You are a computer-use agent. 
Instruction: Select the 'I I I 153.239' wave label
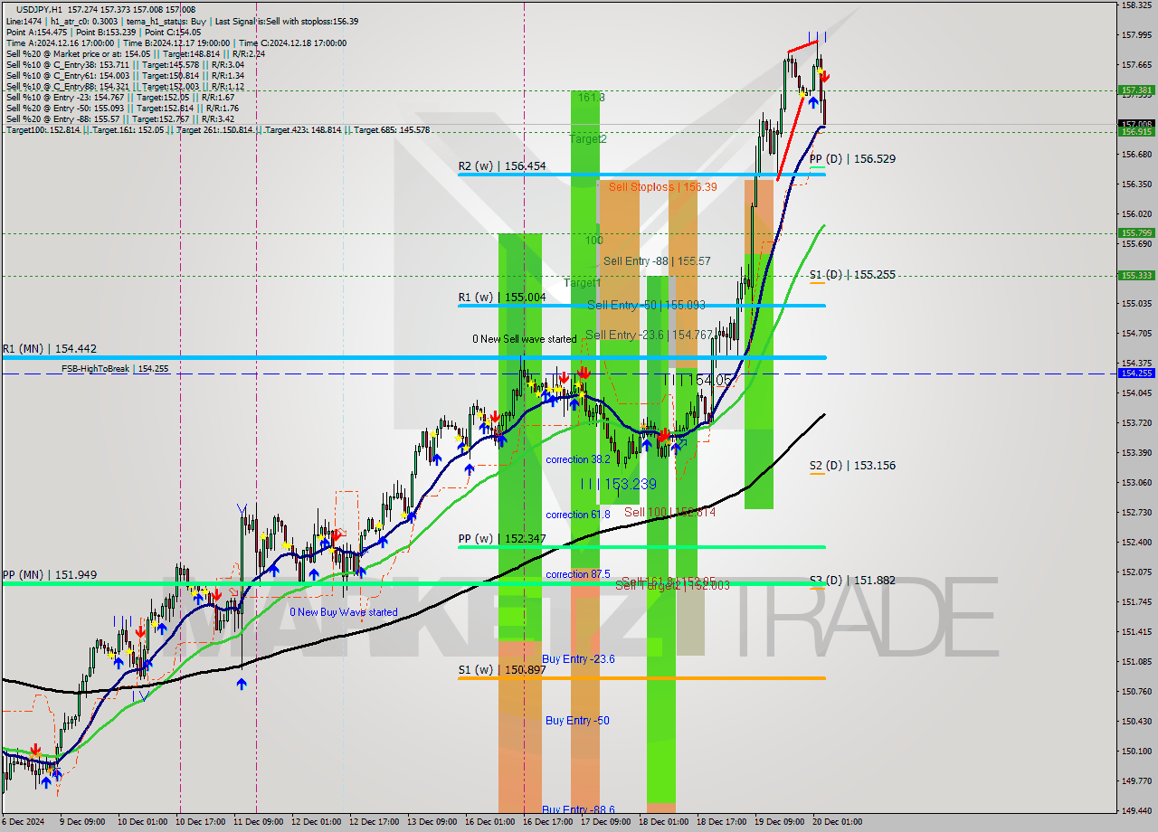(x=618, y=485)
